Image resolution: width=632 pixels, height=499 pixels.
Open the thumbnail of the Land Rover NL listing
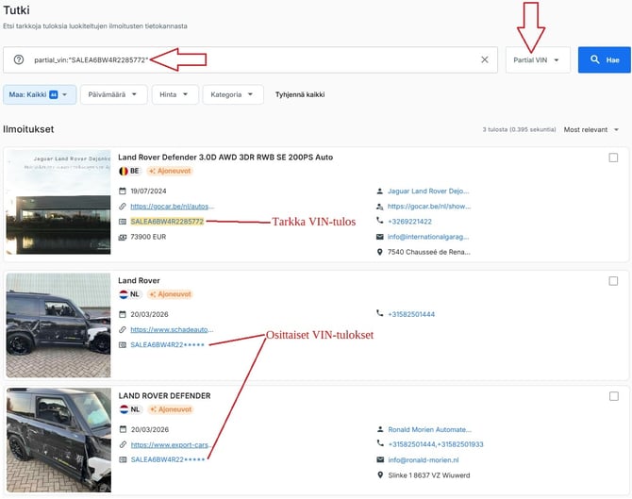(58, 325)
